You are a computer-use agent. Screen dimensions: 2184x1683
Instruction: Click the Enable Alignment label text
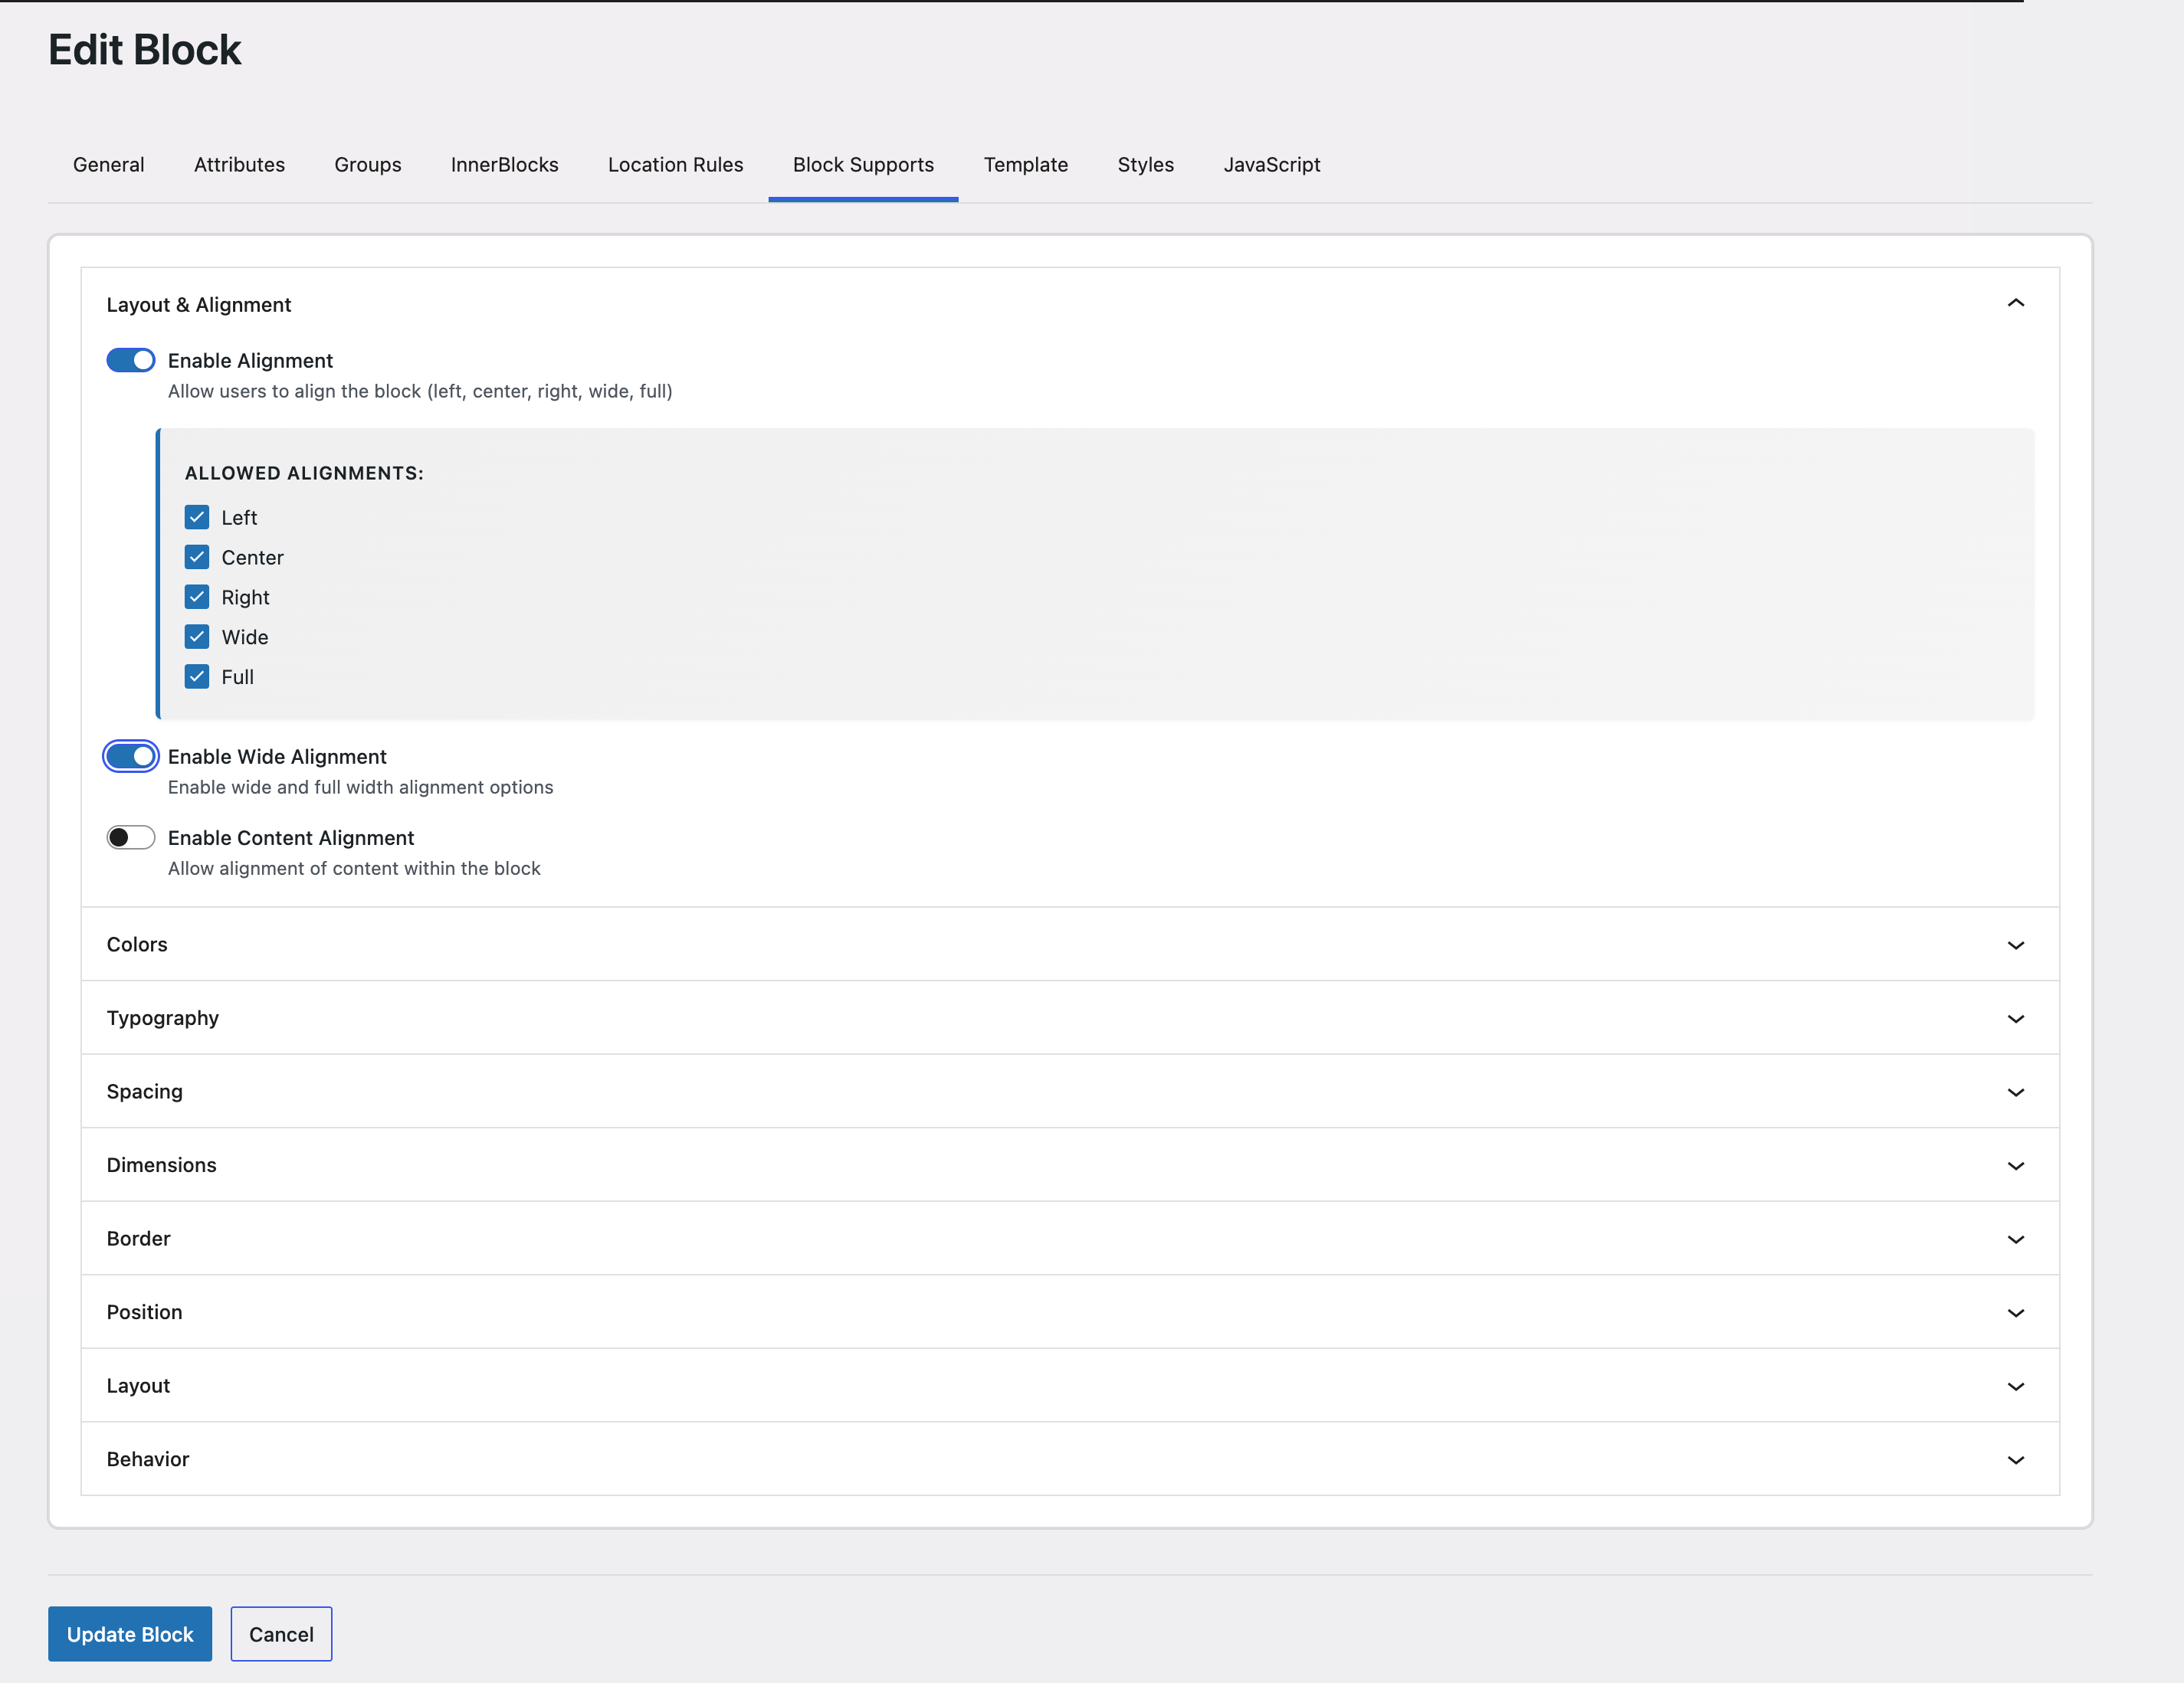click(250, 361)
